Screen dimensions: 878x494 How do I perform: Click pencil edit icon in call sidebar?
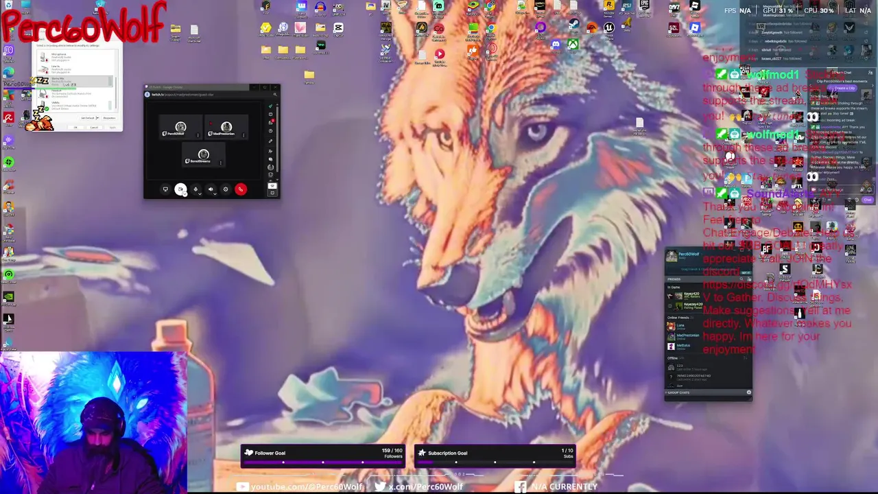click(270, 141)
